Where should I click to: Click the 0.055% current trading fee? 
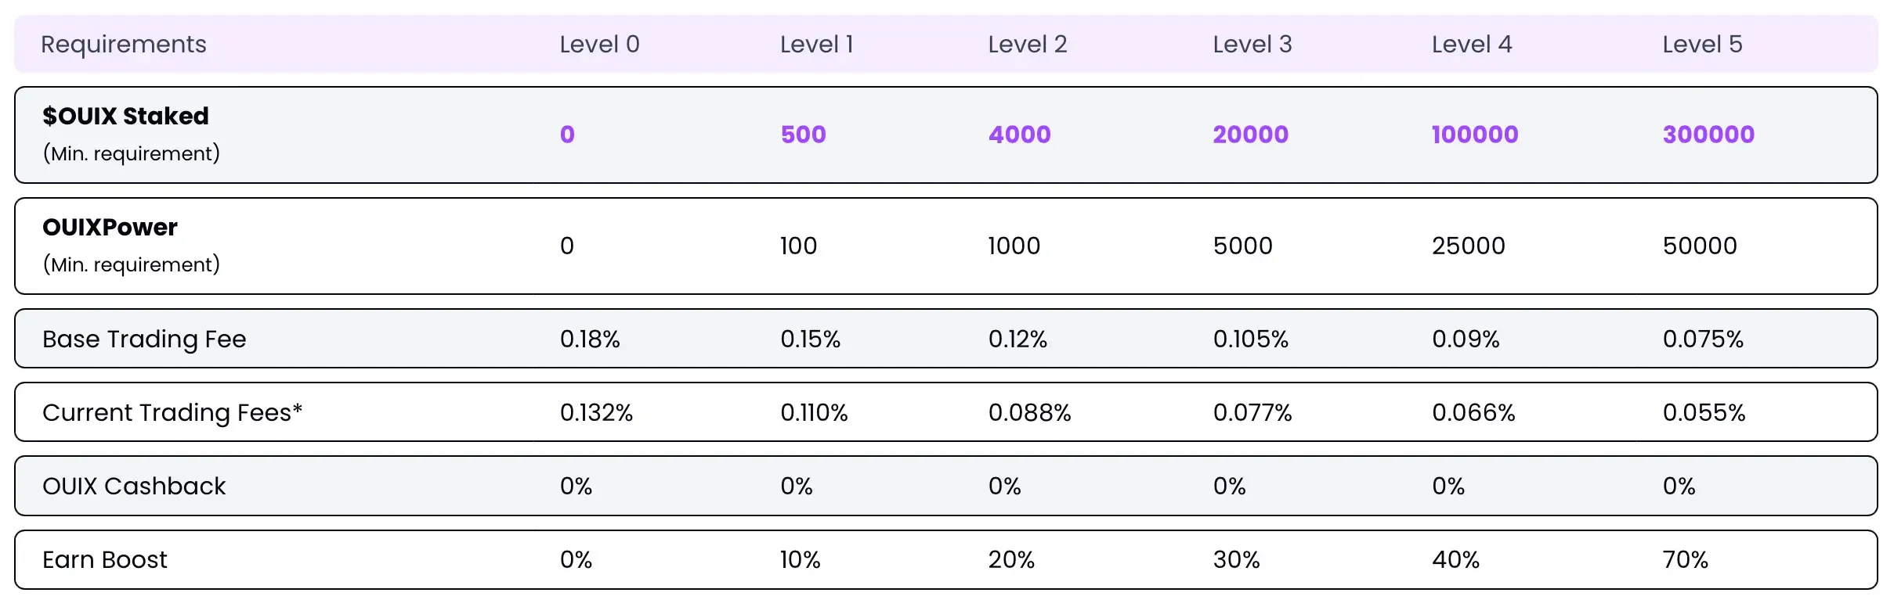tap(1704, 413)
